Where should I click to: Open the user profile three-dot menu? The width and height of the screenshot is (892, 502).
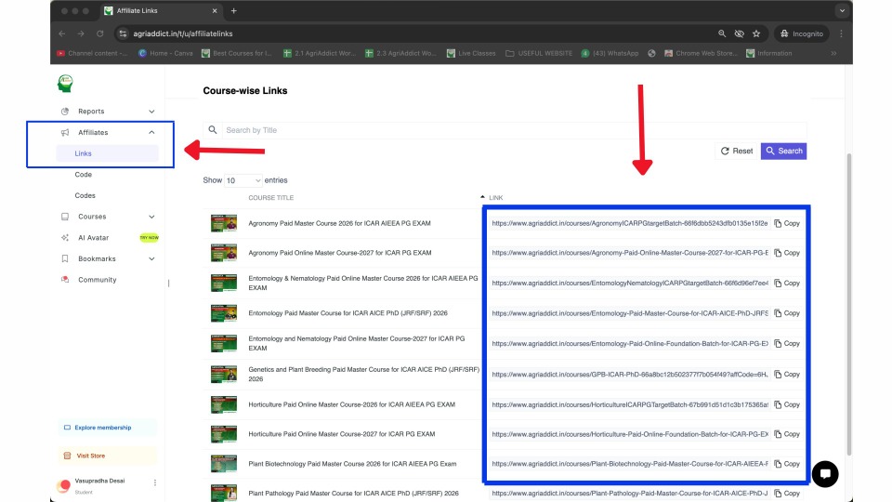pyautogui.click(x=155, y=482)
